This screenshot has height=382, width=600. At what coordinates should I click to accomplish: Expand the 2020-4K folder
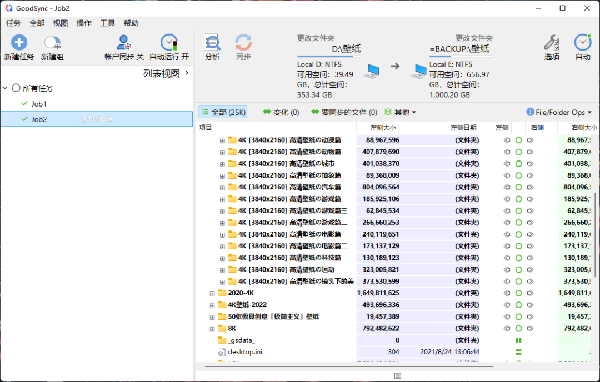point(212,293)
